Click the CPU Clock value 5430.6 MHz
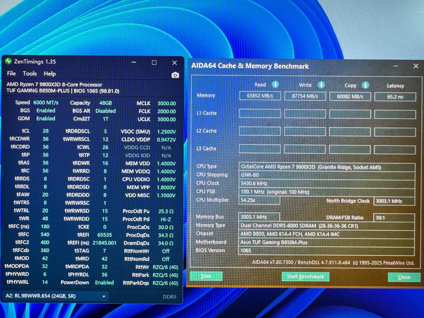This screenshot has width=424, height=318. coord(327,184)
